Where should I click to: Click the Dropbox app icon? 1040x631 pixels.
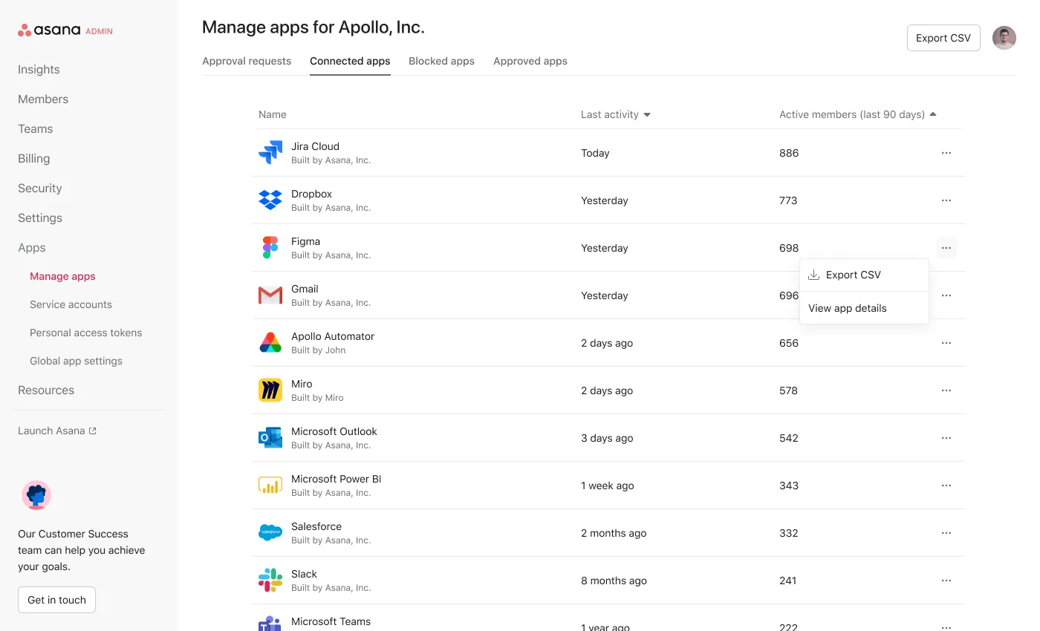(x=270, y=200)
